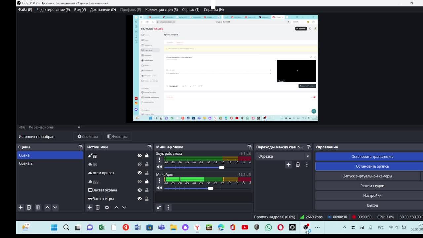The height and width of the screenshot is (238, 423).
Task: Toggle the lock on the qq source
Action: [147, 164]
